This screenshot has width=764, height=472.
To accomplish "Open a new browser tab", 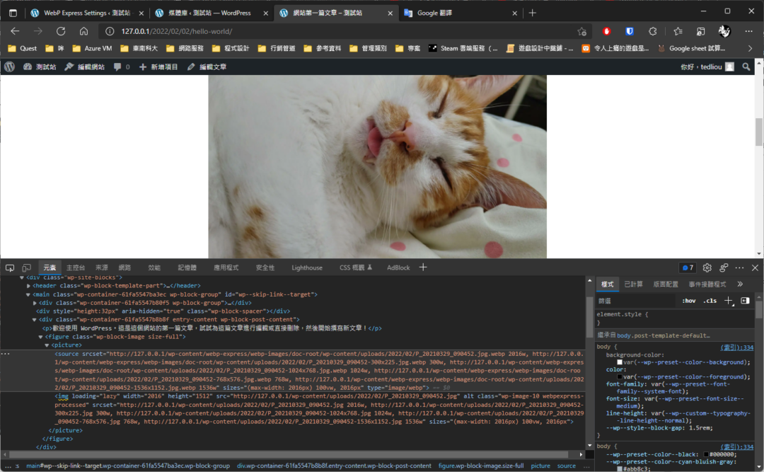I will [x=533, y=13].
